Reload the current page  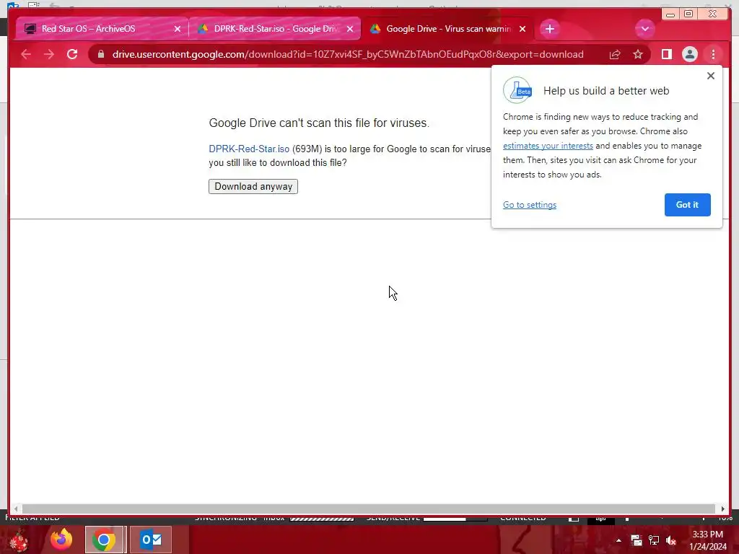72,54
